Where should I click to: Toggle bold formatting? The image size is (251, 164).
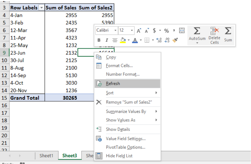(99, 40)
